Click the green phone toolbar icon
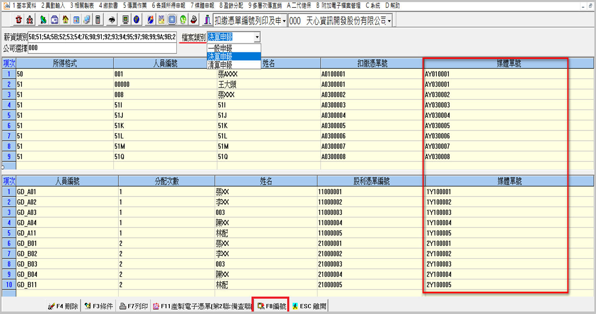596x314 pixels. pyautogui.click(x=183, y=20)
